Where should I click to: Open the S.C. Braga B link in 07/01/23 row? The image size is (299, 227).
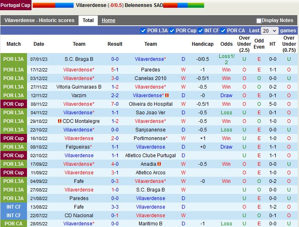(79, 59)
